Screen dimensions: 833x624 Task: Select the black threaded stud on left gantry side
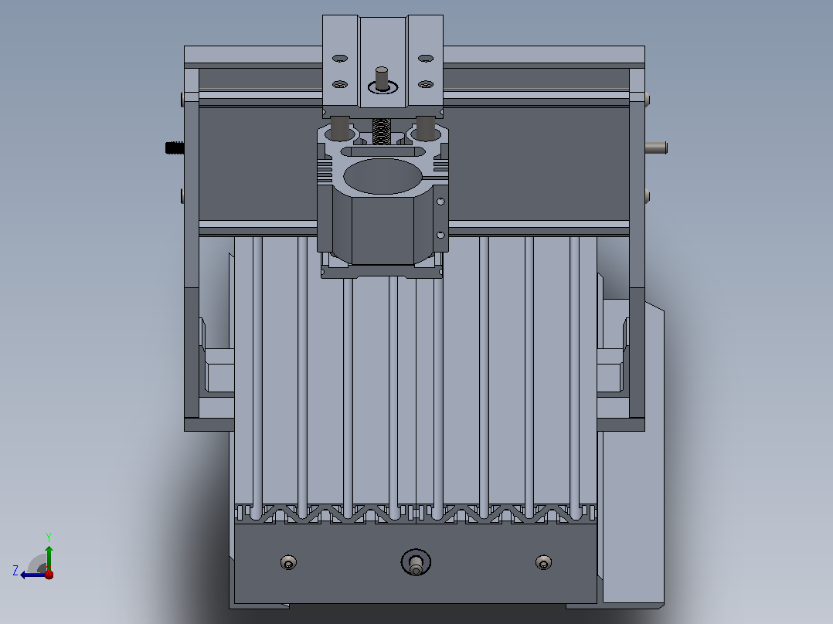click(175, 148)
